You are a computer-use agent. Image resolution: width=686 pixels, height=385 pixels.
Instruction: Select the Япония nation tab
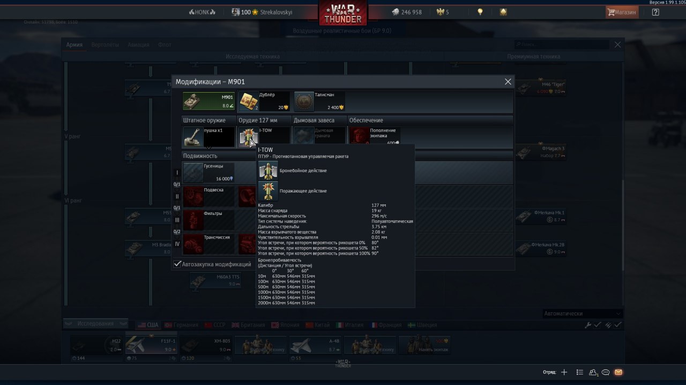coord(285,325)
